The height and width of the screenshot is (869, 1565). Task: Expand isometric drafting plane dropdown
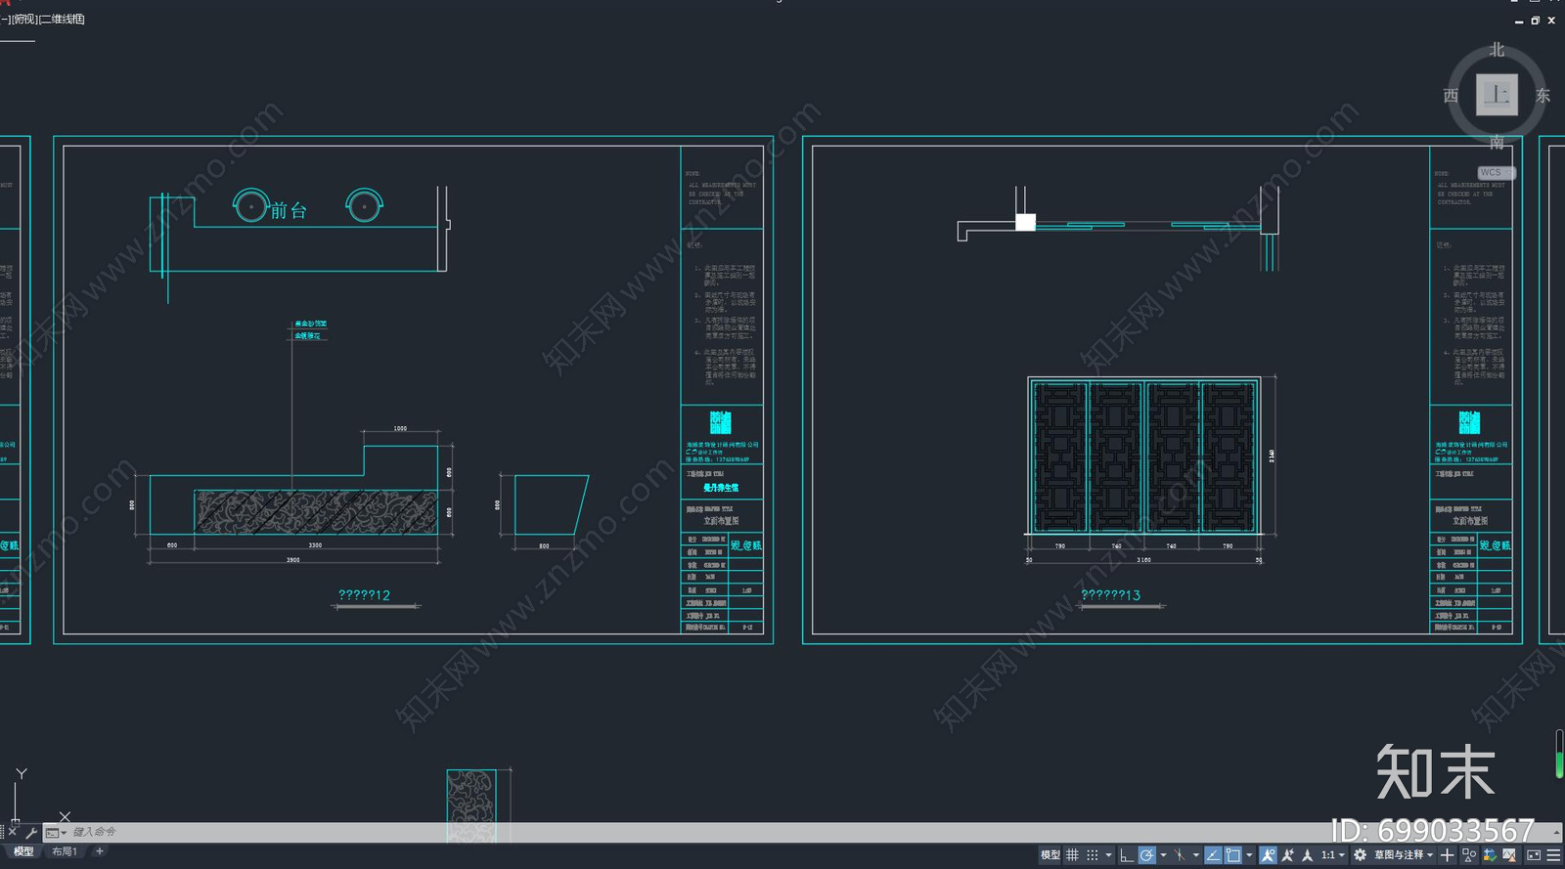[1195, 855]
